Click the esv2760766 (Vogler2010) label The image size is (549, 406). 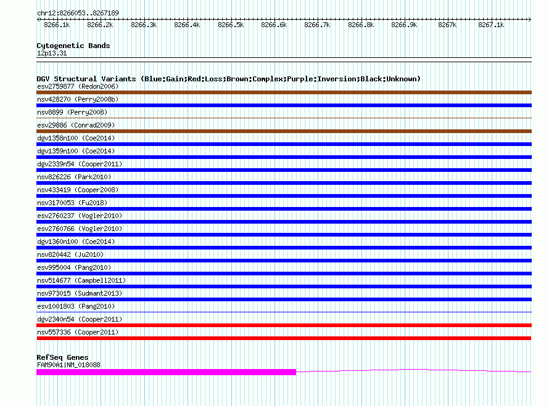(80, 229)
